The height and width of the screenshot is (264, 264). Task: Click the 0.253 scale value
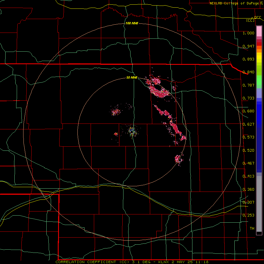pos(248,215)
